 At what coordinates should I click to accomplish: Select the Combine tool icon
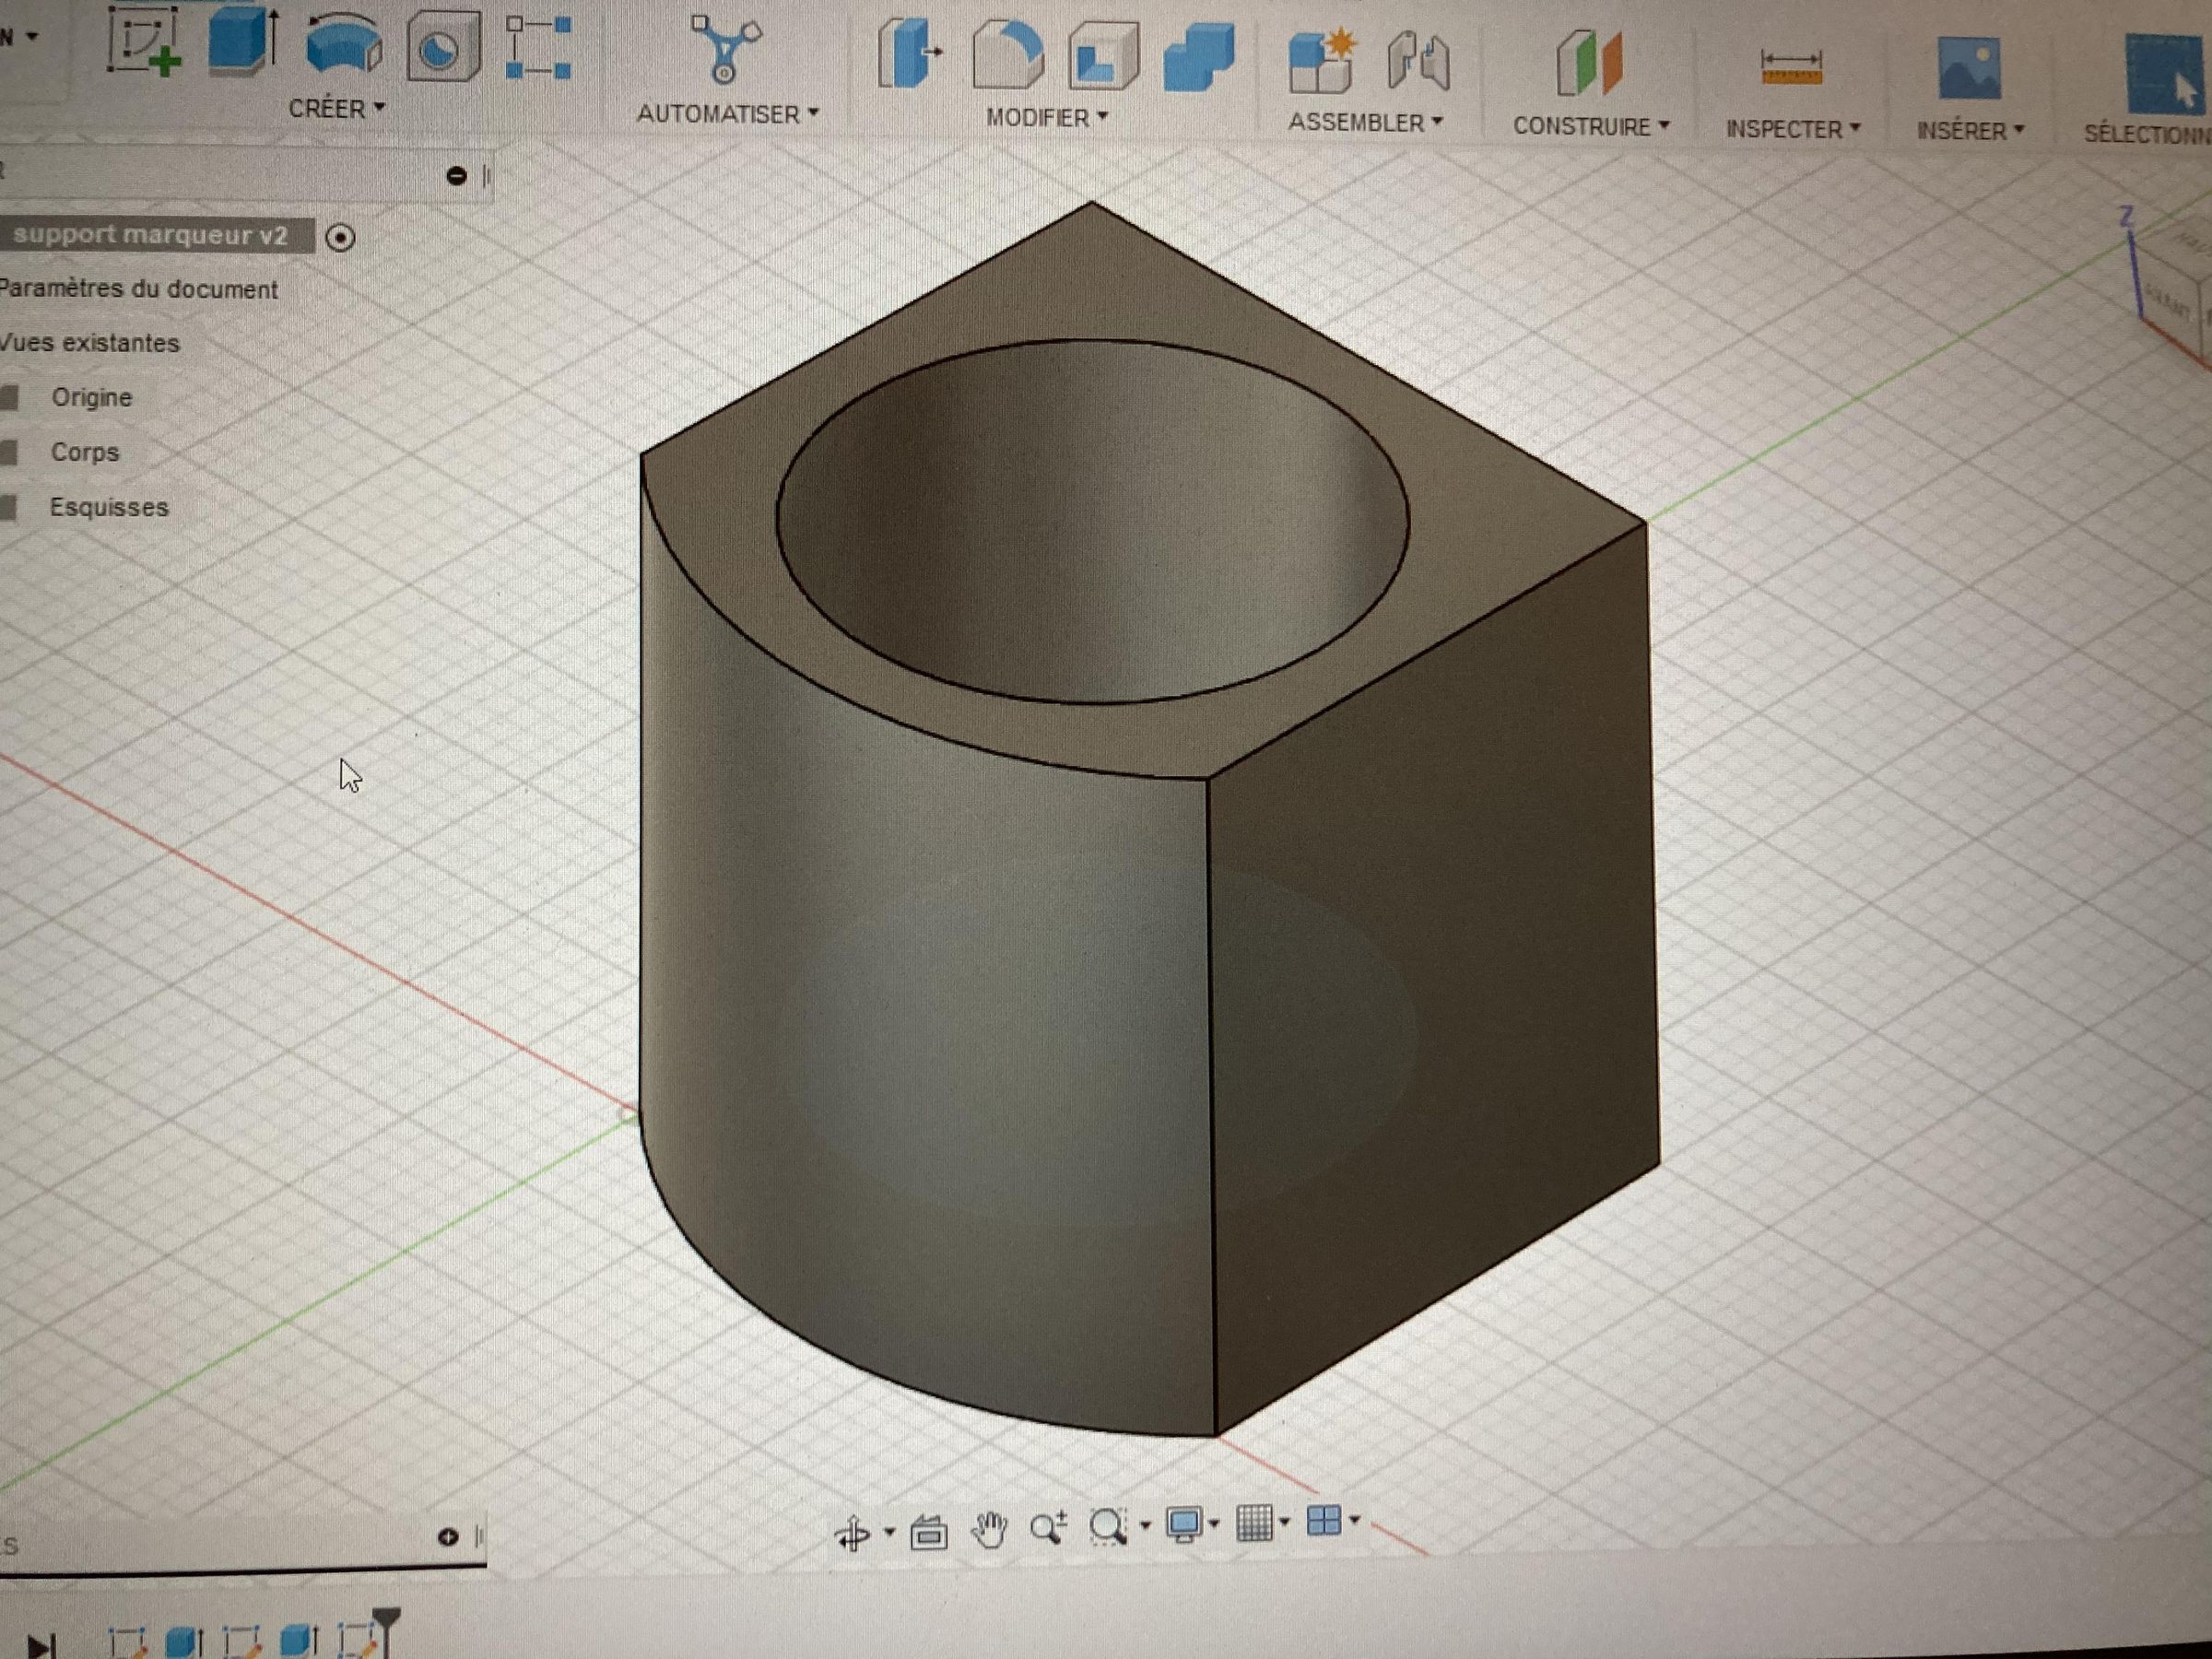[1199, 58]
